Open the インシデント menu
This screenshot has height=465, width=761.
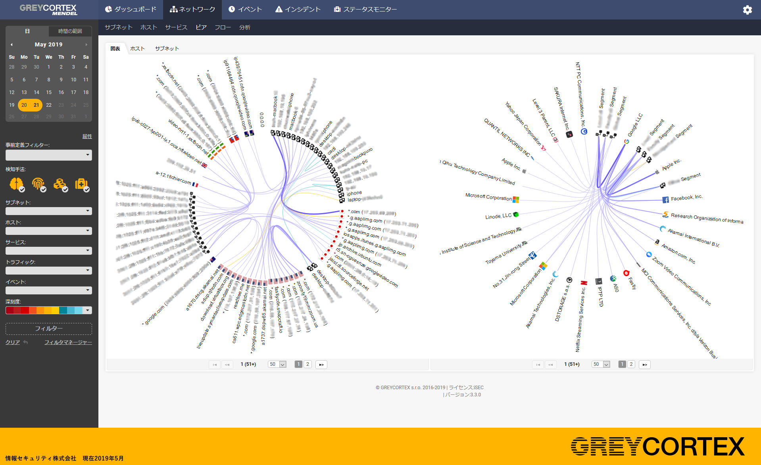[x=298, y=10]
